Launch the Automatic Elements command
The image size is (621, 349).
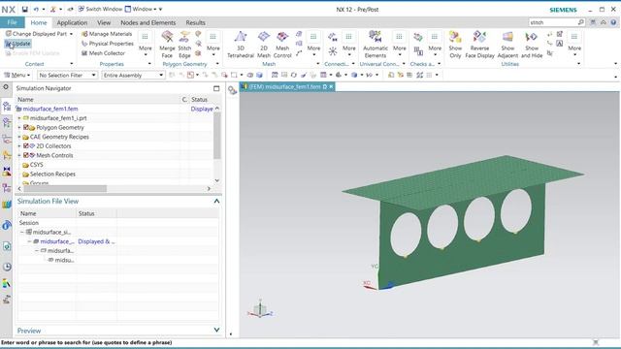point(376,45)
